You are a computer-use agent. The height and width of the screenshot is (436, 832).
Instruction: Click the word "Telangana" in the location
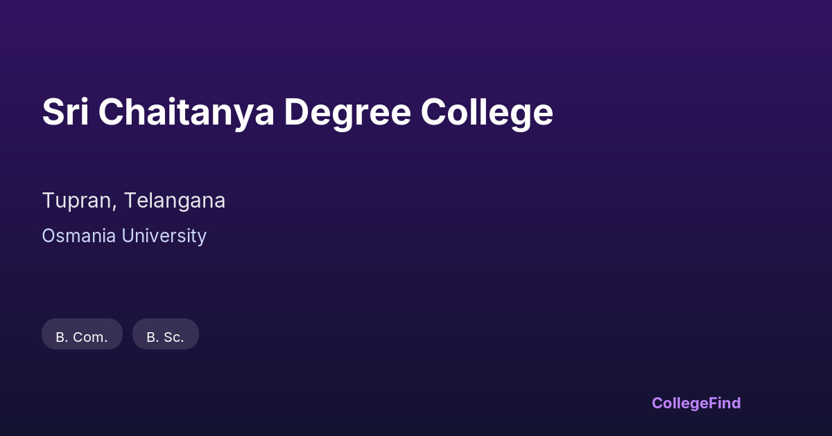click(175, 201)
